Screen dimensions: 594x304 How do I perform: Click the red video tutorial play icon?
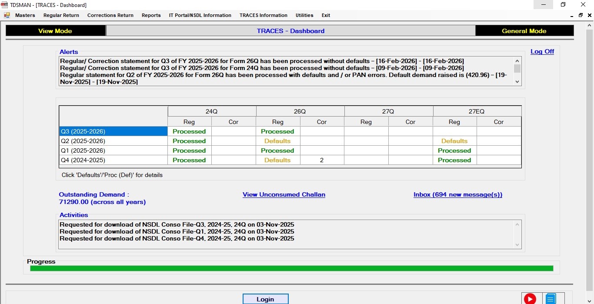click(x=530, y=298)
